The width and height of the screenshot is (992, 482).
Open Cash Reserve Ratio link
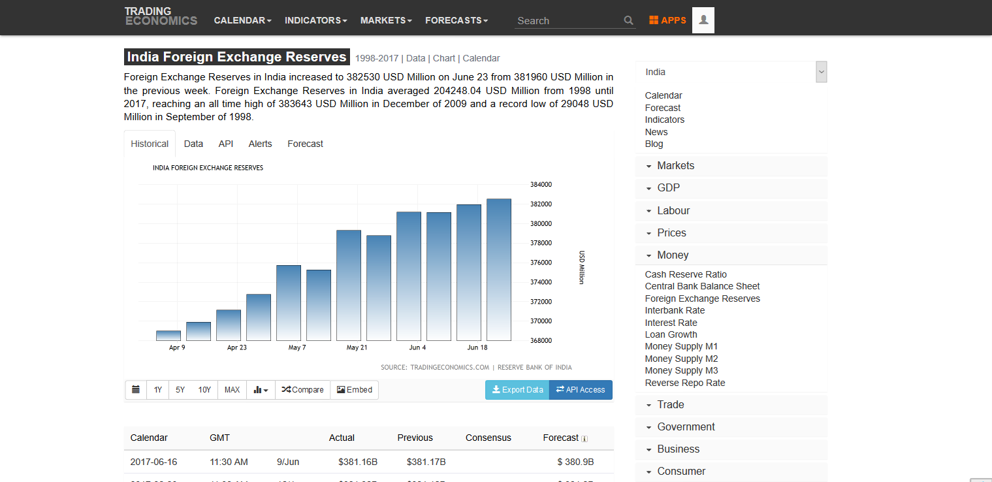686,274
